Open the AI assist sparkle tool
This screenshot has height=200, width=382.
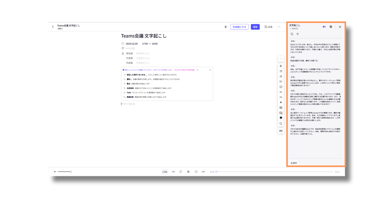pos(281,102)
